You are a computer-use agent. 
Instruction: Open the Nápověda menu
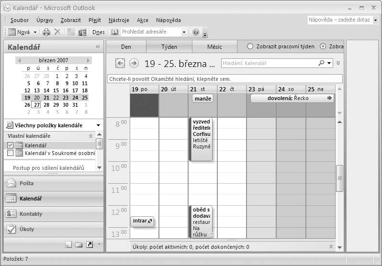pyautogui.click(x=169, y=20)
